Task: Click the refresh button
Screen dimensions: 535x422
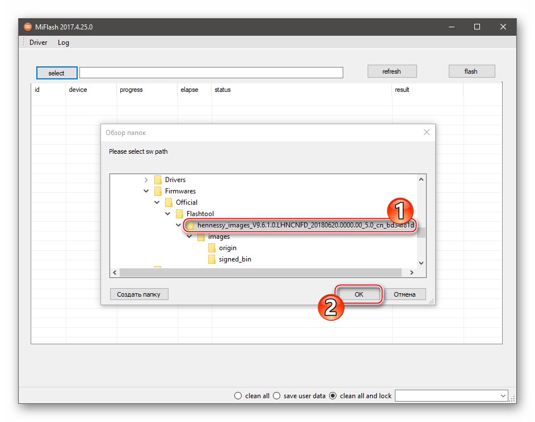Action: 392,71
